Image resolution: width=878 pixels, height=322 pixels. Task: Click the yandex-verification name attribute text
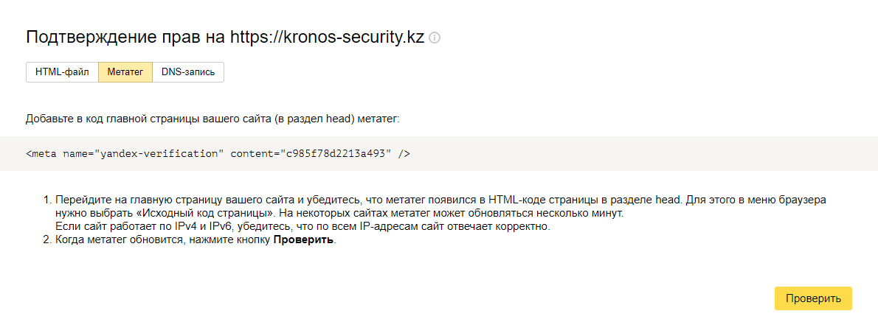(x=159, y=153)
